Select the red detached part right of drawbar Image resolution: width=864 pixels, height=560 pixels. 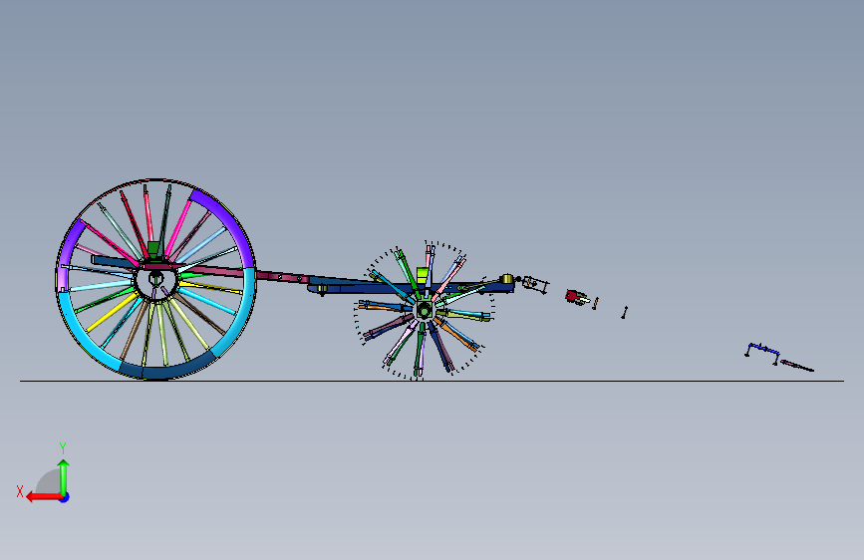coord(573,296)
